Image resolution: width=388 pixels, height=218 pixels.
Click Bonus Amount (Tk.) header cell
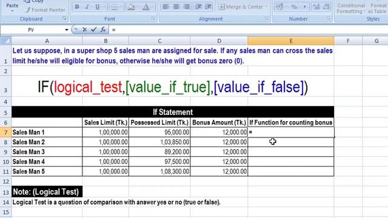tap(219, 122)
